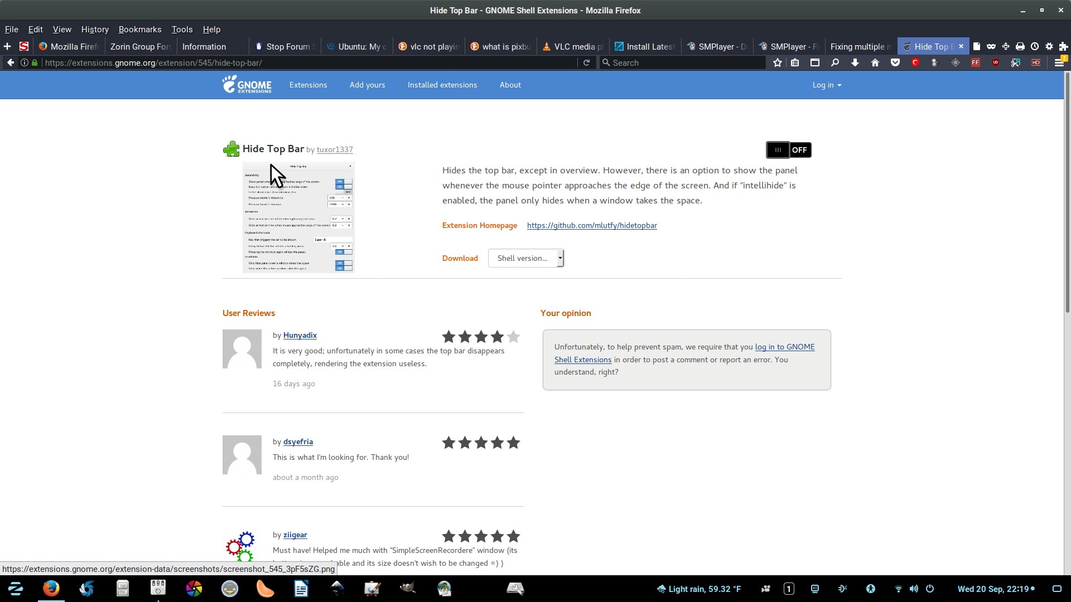This screenshot has height=602, width=1071.
Task: Open the GIMP icon in taskbar
Action: 408,589
